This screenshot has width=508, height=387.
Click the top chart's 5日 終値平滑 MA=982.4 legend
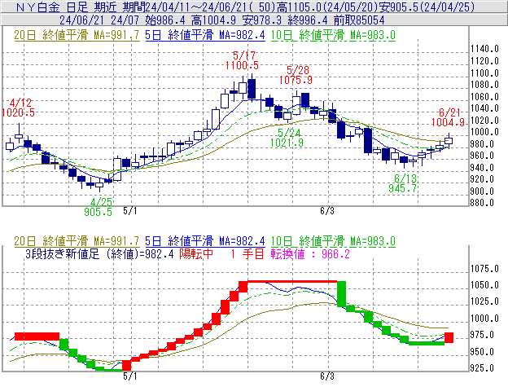205,35
